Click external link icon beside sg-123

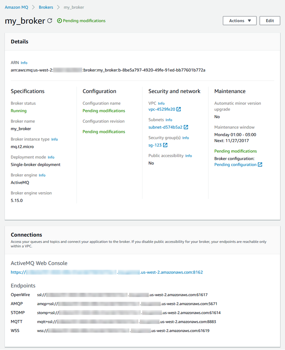165,145
